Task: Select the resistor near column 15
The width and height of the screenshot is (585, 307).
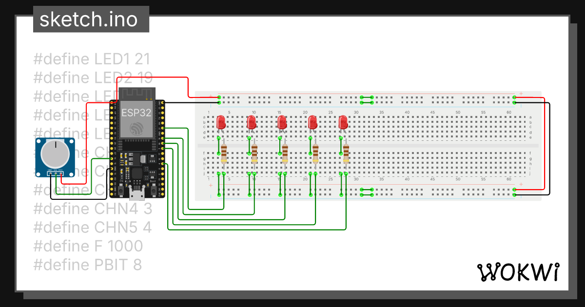Action: click(285, 153)
